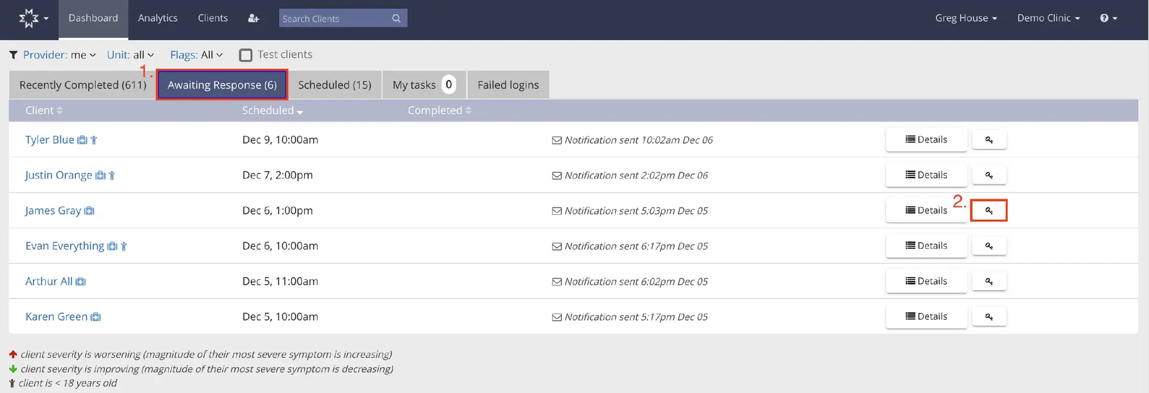Viewport: 1149px width, 393px height.
Task: Switch to the Recently Completed tab
Action: click(83, 85)
